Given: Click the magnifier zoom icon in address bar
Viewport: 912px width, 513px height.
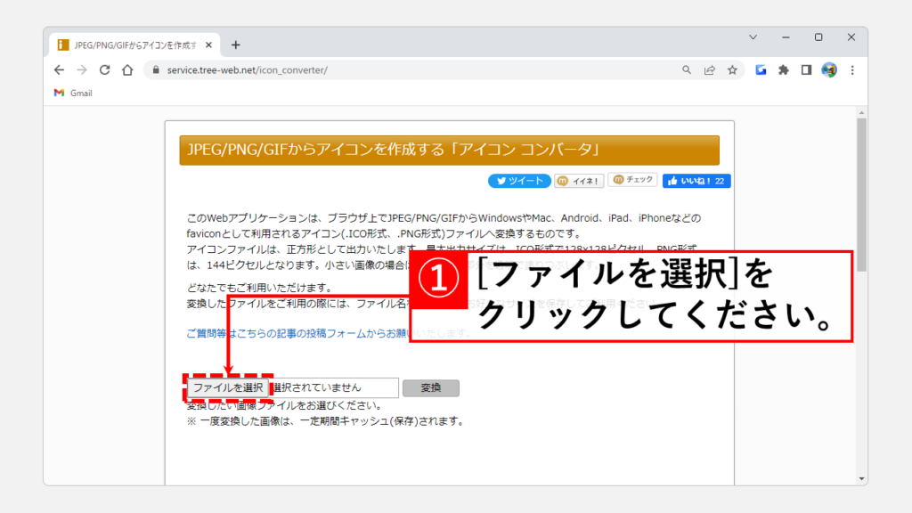Looking at the screenshot, I should click(x=687, y=69).
